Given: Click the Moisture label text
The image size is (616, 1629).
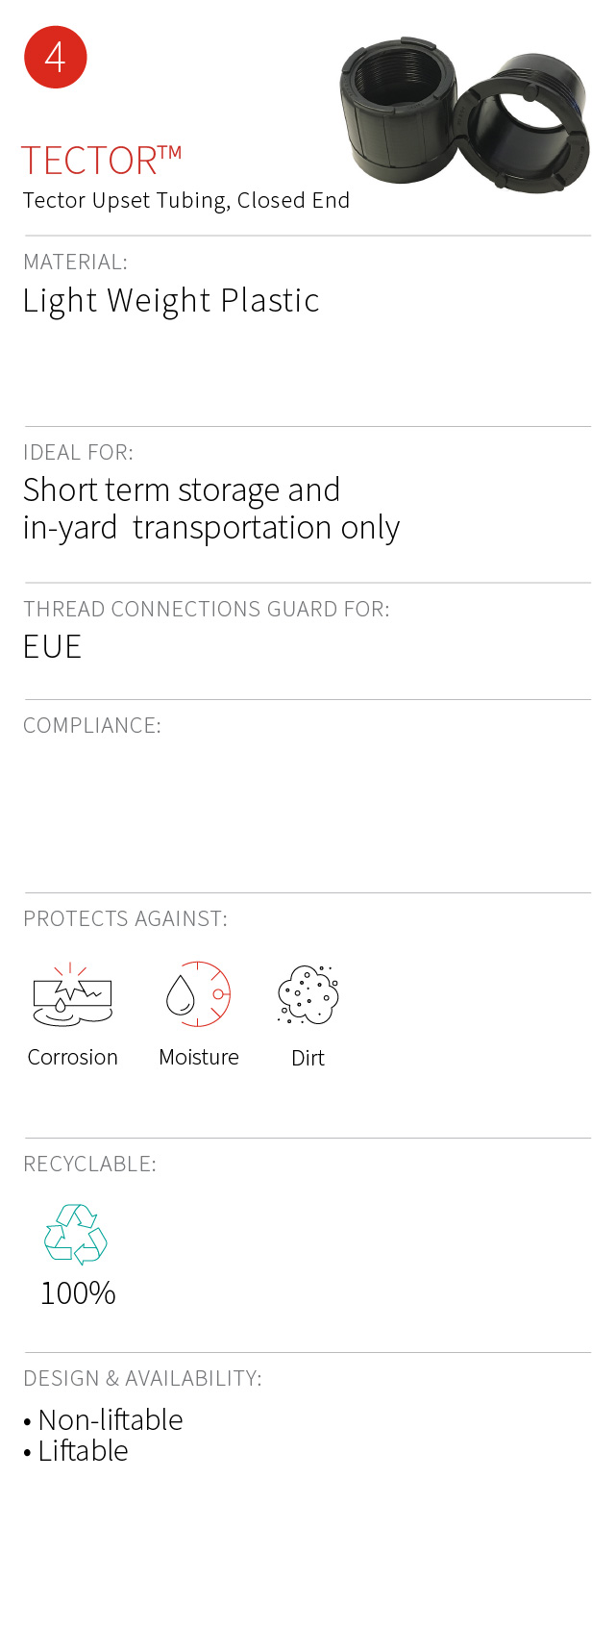Looking at the screenshot, I should (199, 1058).
